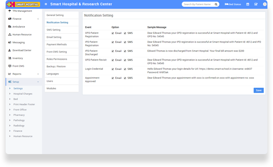273x167 pixels.
Task: Click the Download Center icon in sidebar
Action: tap(9, 50)
